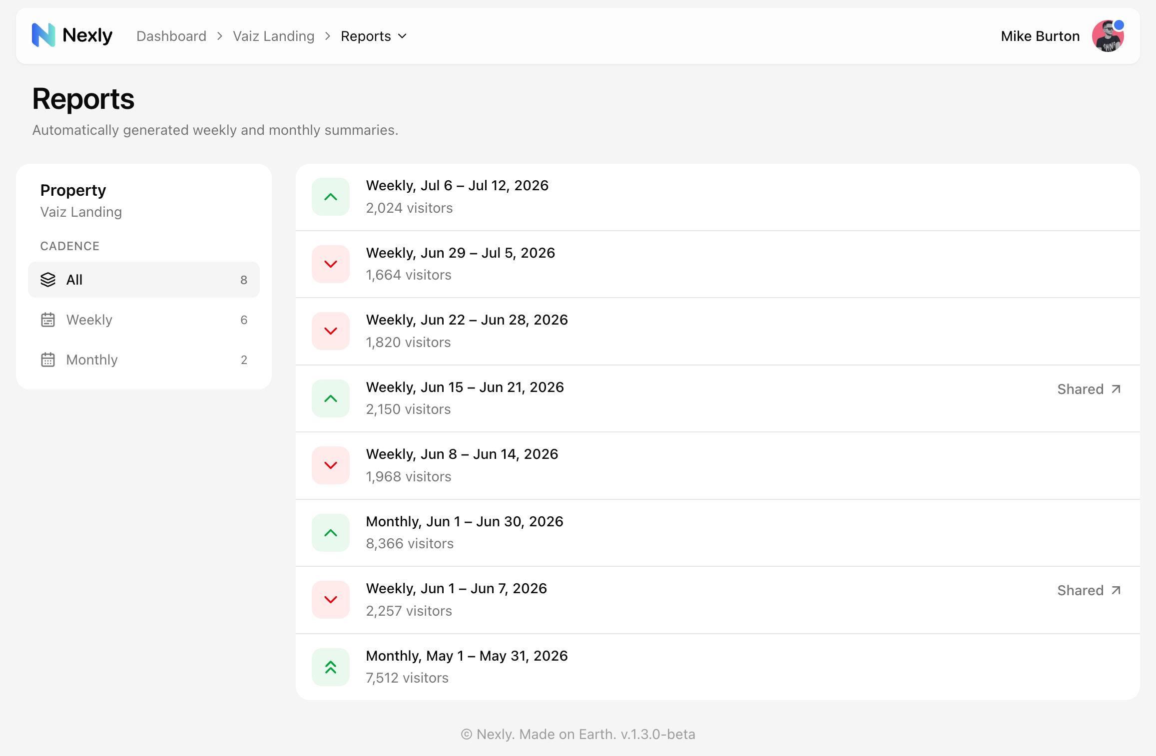Image resolution: width=1156 pixels, height=756 pixels.
Task: Select the Weekly cadence filter
Action: [144, 320]
